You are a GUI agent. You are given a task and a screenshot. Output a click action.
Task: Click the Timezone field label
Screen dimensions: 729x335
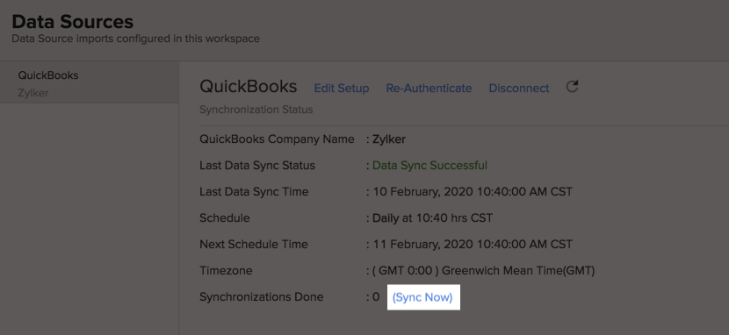pos(226,270)
